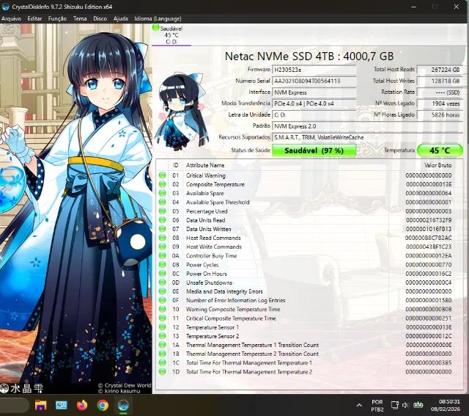Click the Nº Horas Ligado value 5826 horas
This screenshot has width=469, height=416.
[440, 114]
